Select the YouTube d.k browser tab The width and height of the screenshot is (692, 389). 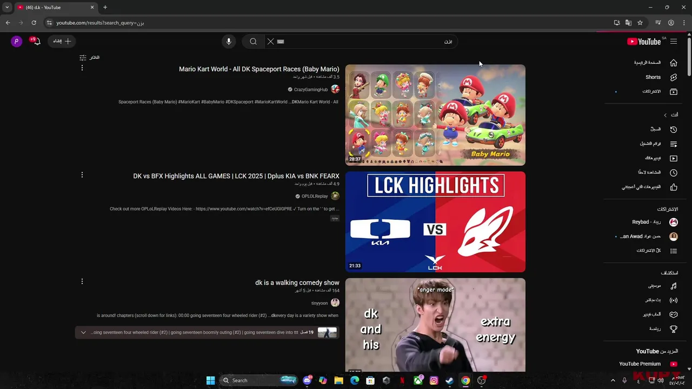click(56, 8)
